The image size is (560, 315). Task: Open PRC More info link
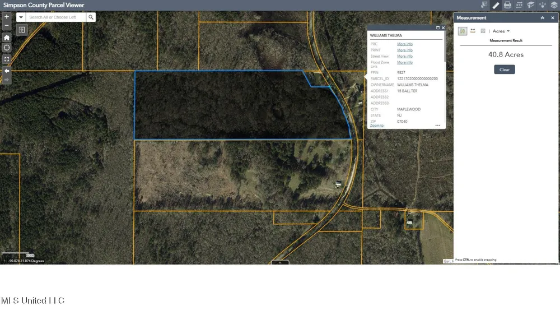click(x=405, y=44)
